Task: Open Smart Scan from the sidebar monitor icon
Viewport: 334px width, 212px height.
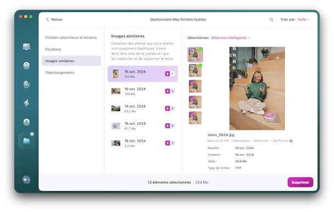Action: [26, 47]
